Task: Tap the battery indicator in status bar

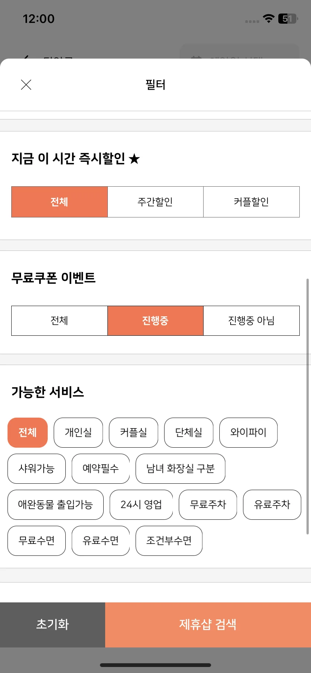Action: [288, 18]
